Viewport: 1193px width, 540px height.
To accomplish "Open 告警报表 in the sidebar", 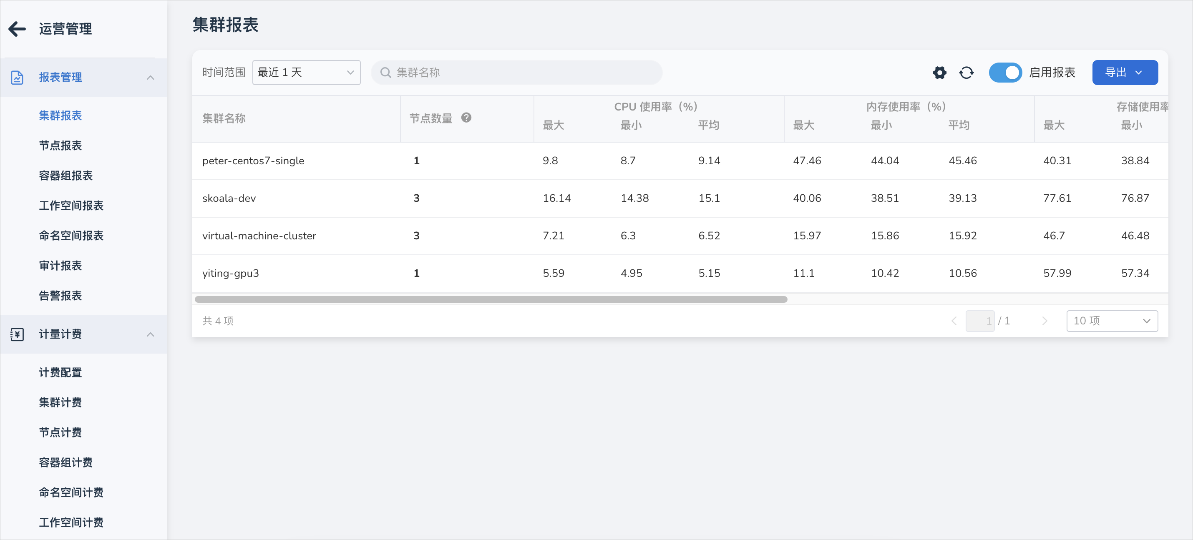I will tap(60, 296).
